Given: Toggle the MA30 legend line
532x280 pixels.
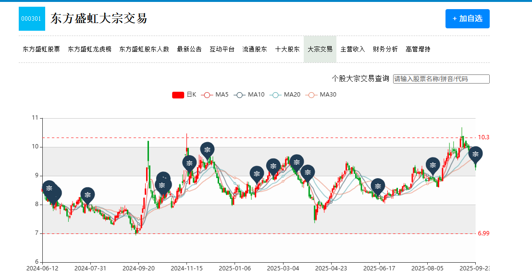Looking at the screenshot, I should (321, 95).
